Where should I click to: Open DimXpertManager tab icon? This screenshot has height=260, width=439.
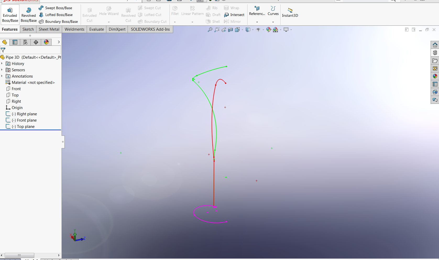pyautogui.click(x=36, y=42)
